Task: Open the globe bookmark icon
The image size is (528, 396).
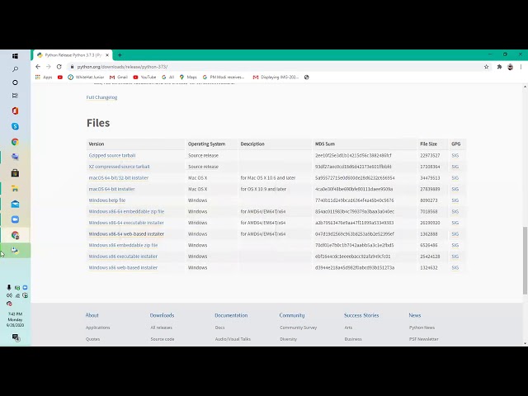Action: coord(306,77)
